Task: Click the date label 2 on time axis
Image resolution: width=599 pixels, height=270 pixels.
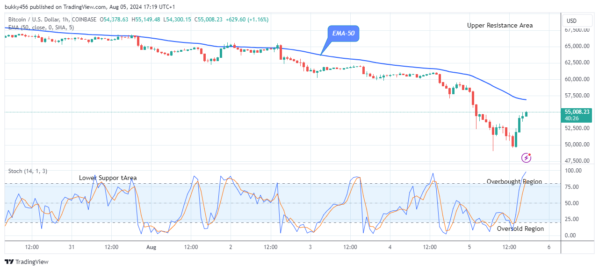Action: [x=231, y=247]
